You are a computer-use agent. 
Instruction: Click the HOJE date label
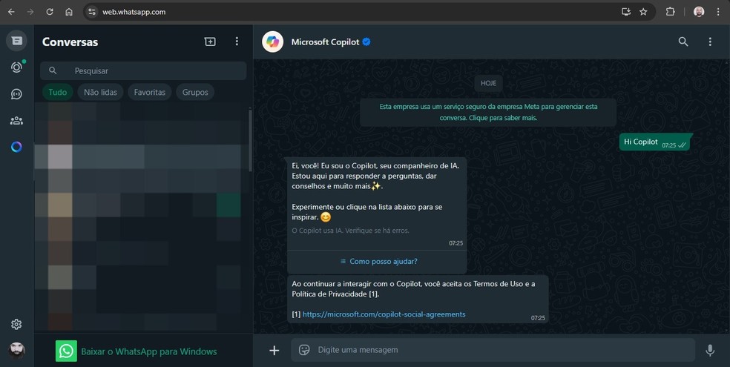click(488, 83)
